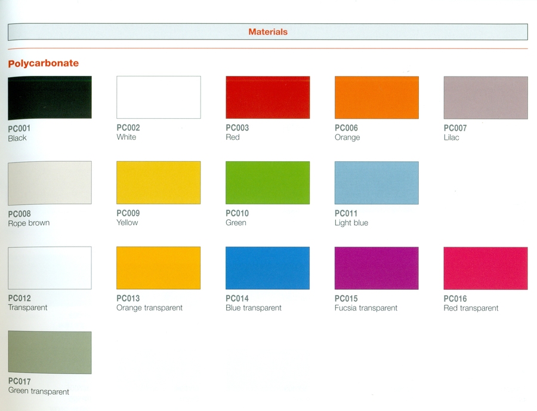Screen dimensions: 537x411
Task: Click the 'Green transparent' name text
Action: click(x=39, y=391)
